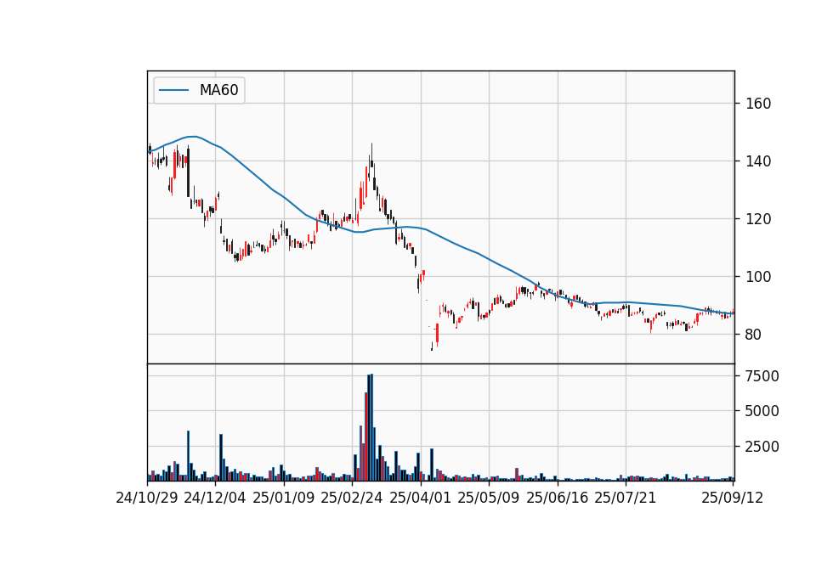This screenshot has width=816, height=586.
Task: Click the 80 price axis label
Action: 754,335
